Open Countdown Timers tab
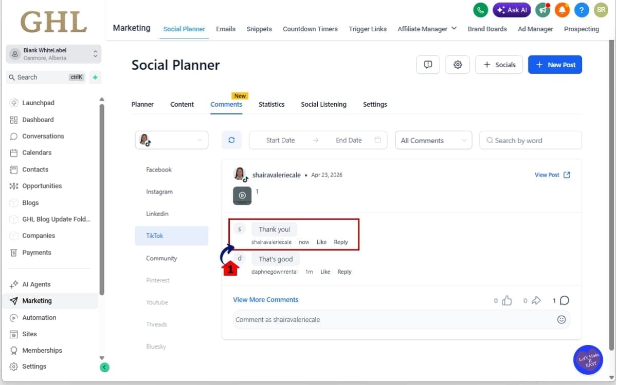This screenshot has width=617, height=385. pyautogui.click(x=310, y=29)
